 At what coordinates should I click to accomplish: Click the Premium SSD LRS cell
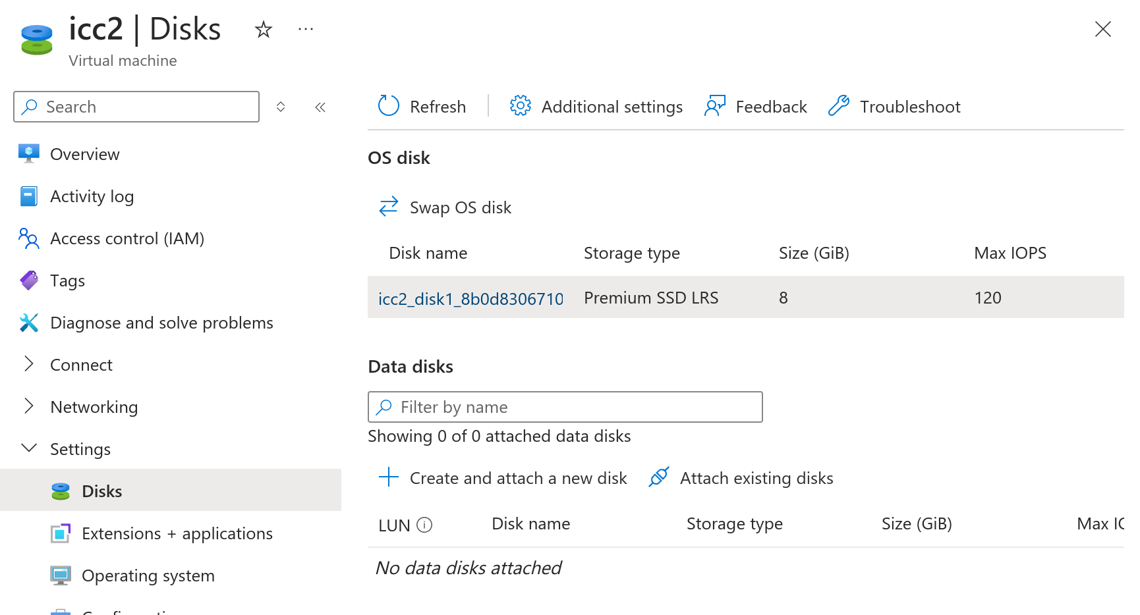(x=651, y=298)
